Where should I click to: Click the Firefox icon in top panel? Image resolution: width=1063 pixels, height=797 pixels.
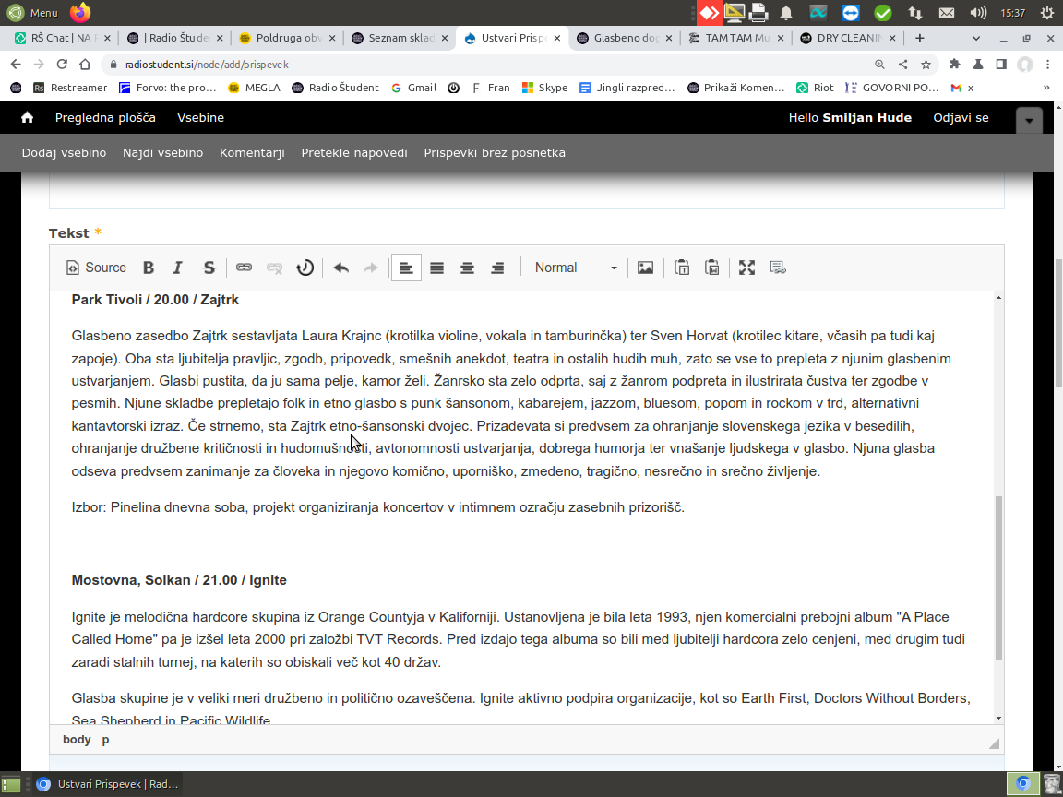coord(81,12)
